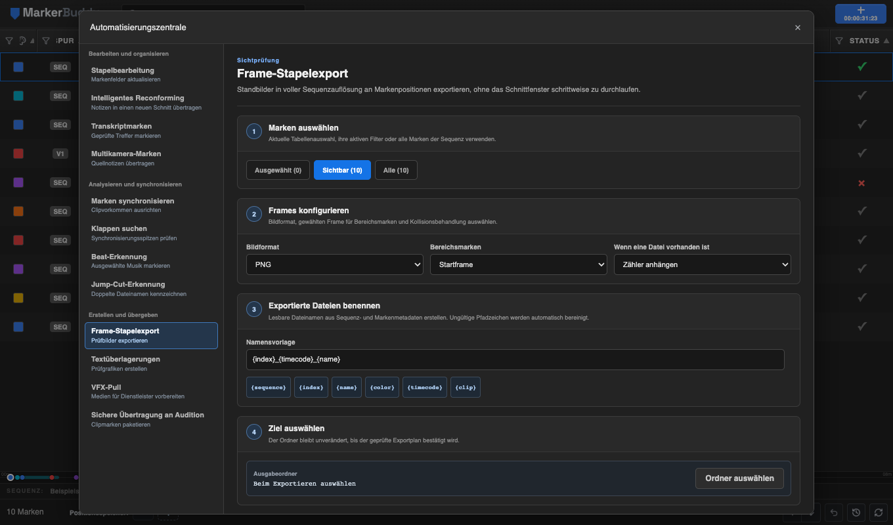
Task: Insert the {index} token chip
Action: pos(311,387)
